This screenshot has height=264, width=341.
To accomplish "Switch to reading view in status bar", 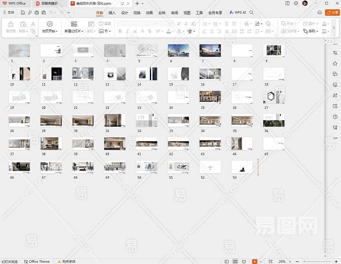I will coord(244,261).
